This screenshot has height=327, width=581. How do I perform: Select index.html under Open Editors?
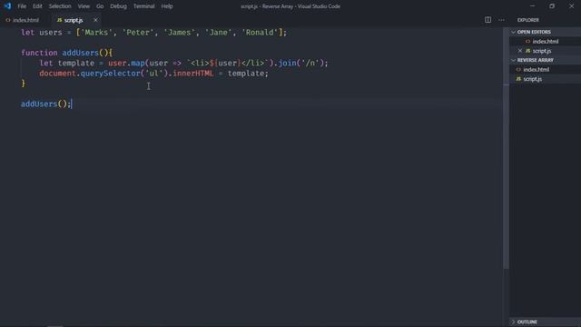tap(545, 42)
